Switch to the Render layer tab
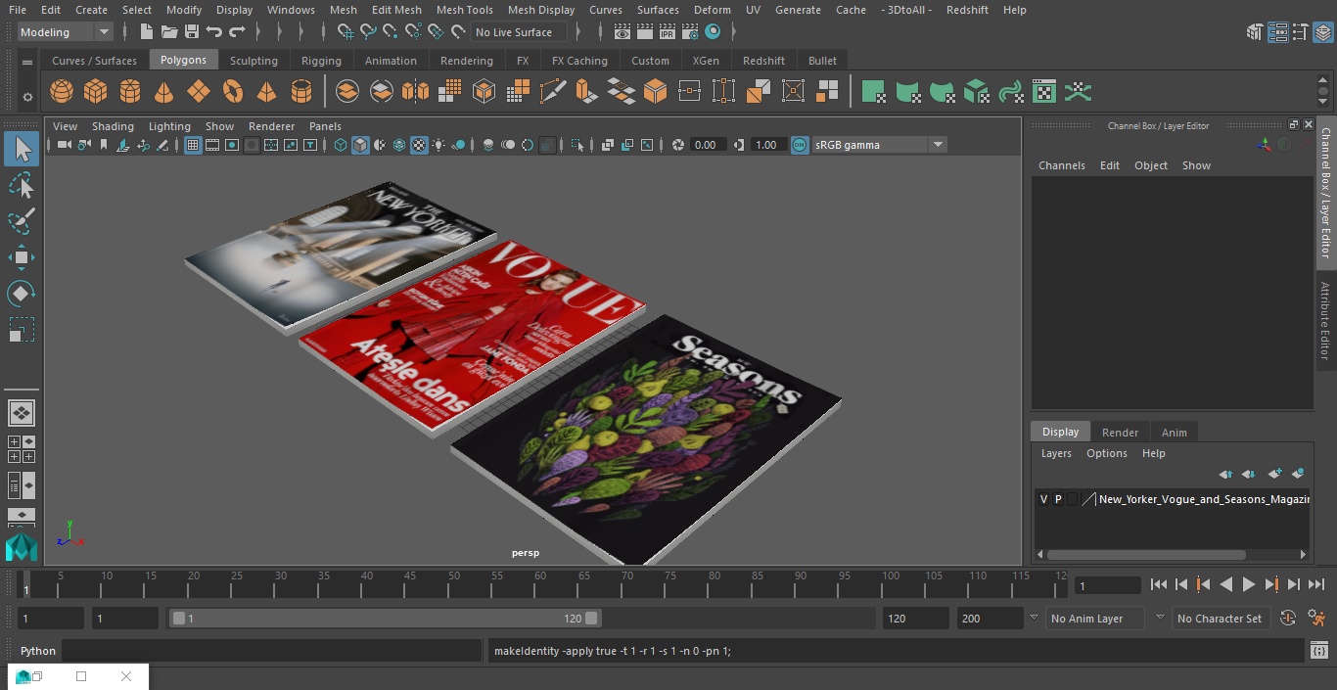The width and height of the screenshot is (1337, 690). [x=1120, y=433]
